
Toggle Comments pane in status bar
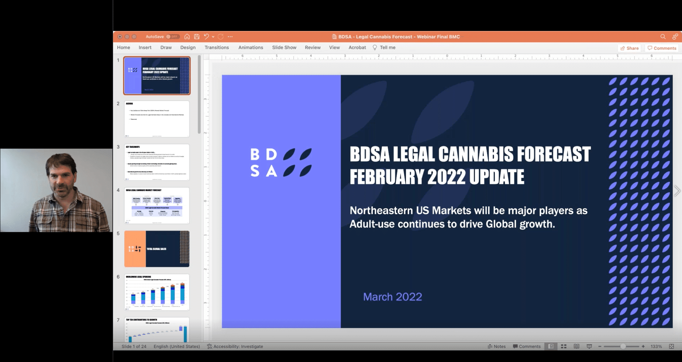click(527, 346)
